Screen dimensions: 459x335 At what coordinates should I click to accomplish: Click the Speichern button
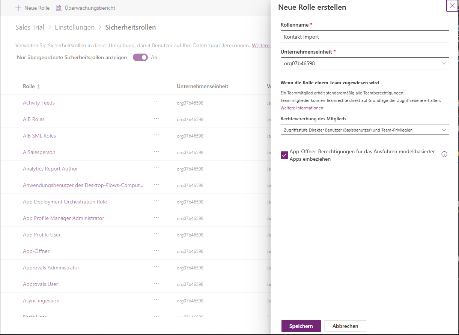(x=301, y=326)
